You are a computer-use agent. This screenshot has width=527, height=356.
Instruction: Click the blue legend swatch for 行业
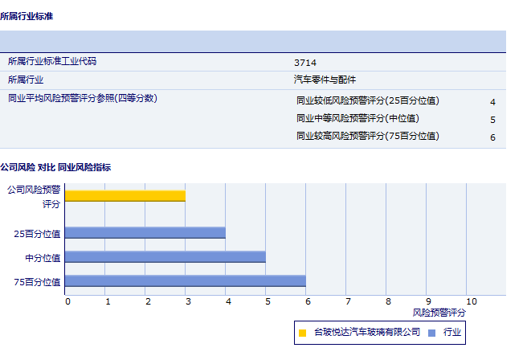coord(431,332)
